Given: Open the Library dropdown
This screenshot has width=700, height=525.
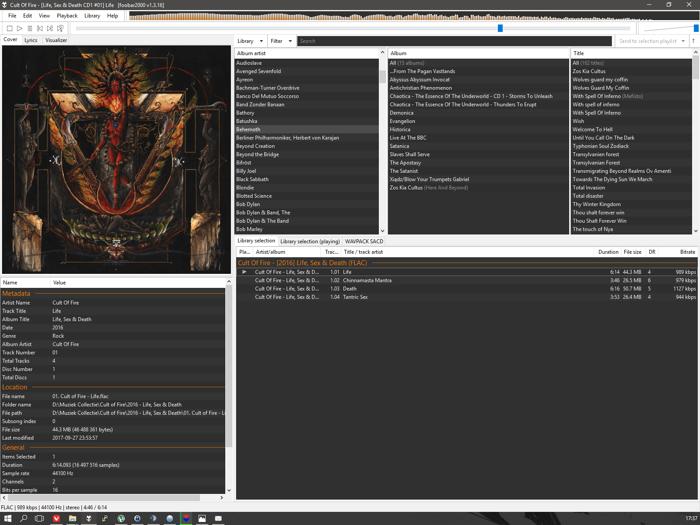Looking at the screenshot, I should click(x=250, y=41).
